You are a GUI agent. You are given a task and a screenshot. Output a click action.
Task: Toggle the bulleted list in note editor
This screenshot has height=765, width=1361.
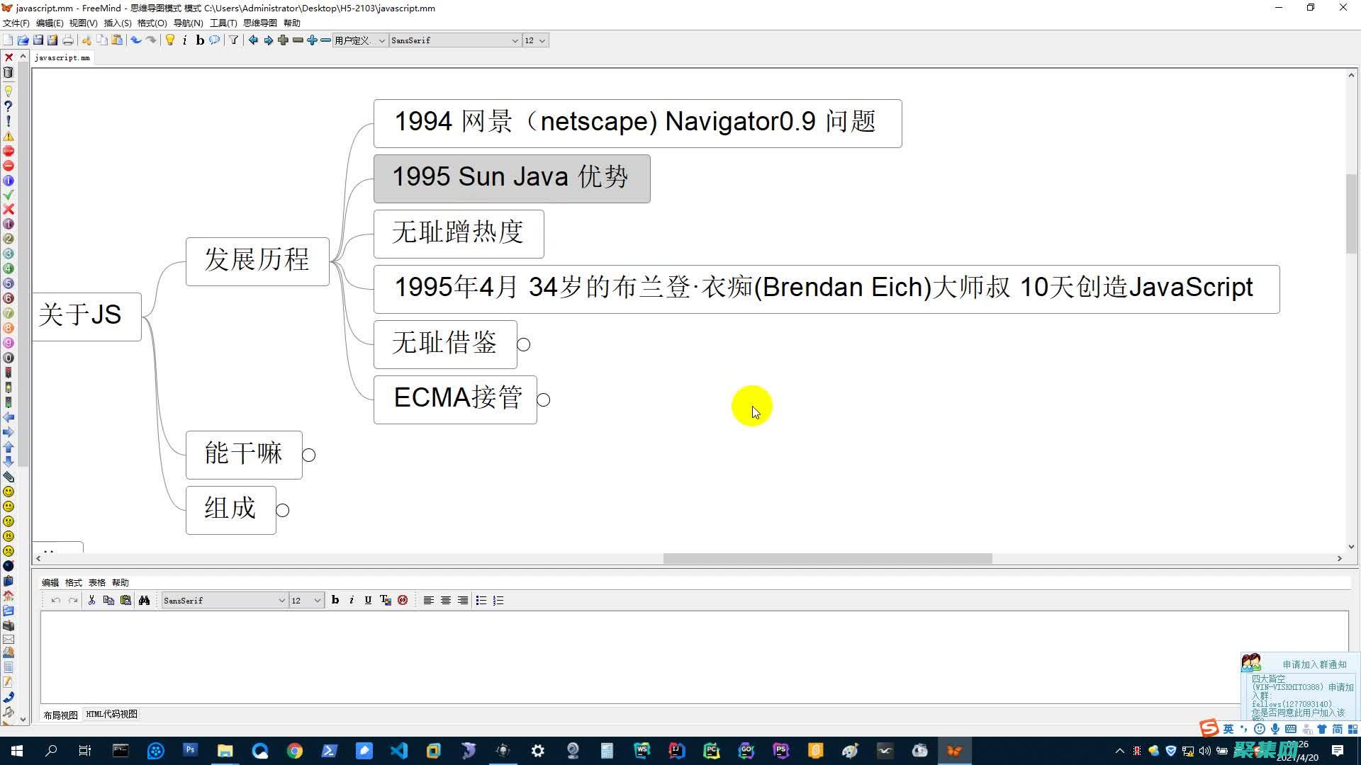coord(481,600)
